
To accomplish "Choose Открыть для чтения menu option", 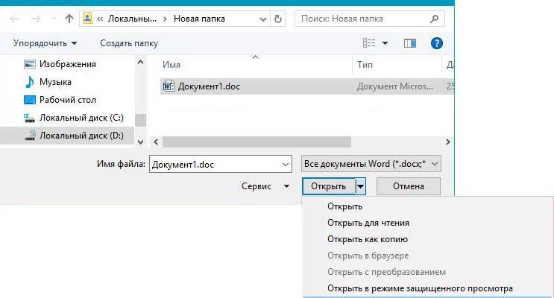I will [x=368, y=223].
